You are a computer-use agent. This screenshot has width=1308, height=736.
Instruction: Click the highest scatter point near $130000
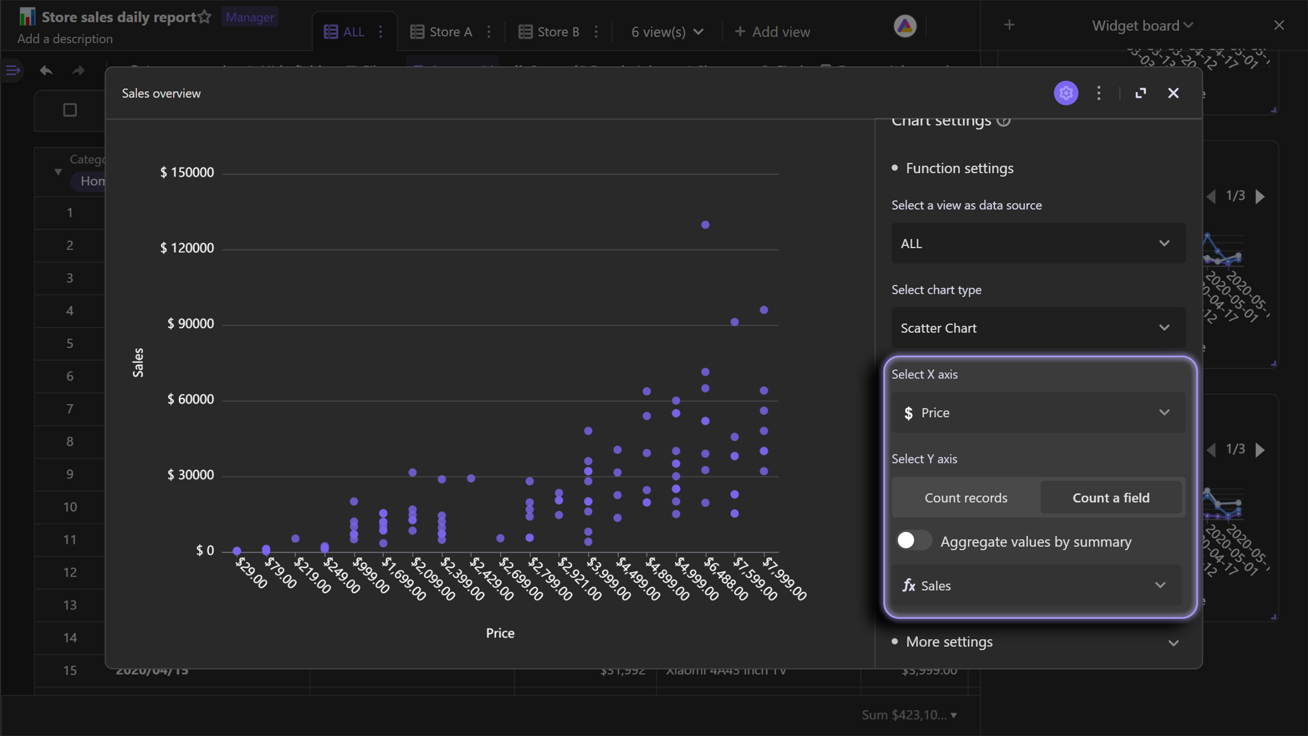705,224
